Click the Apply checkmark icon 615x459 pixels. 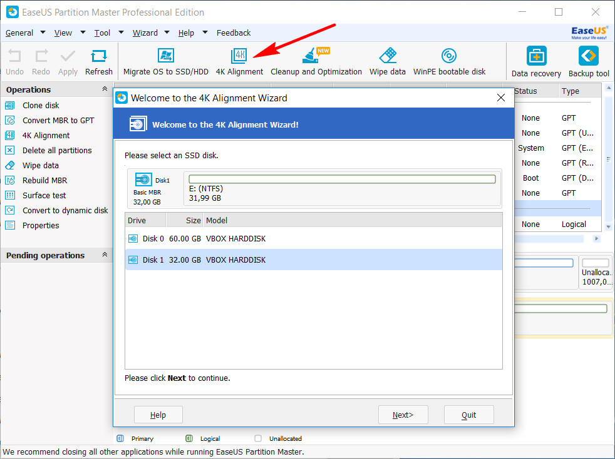68,56
